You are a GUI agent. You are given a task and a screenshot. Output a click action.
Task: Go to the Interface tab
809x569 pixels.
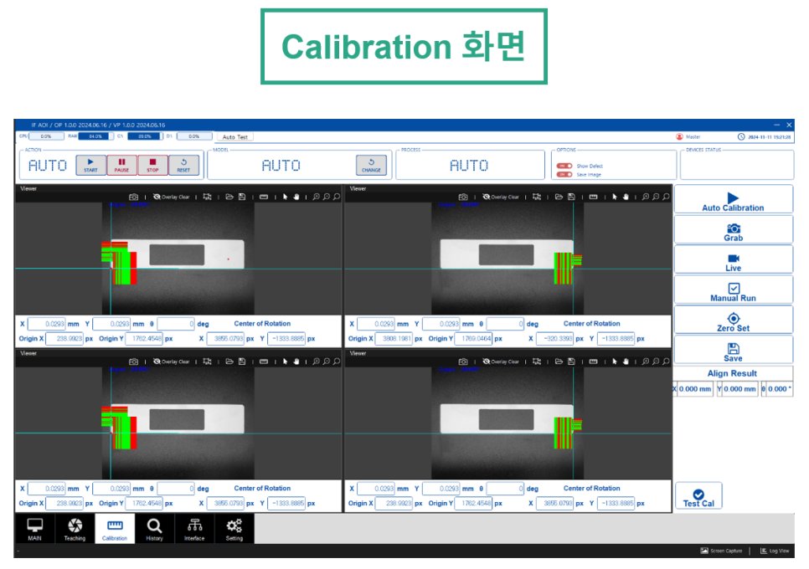(x=194, y=528)
